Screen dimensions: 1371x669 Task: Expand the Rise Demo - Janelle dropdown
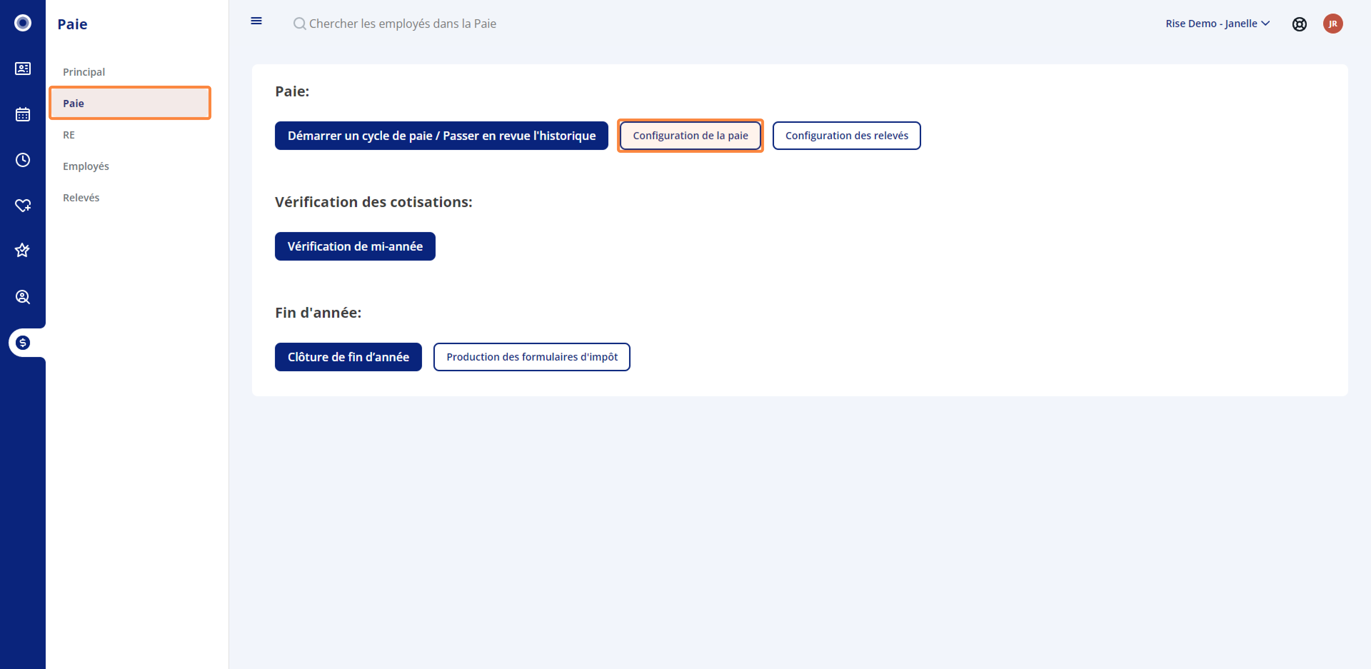[x=1218, y=24]
